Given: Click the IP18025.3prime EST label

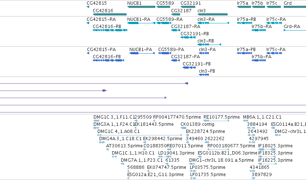Looking at the screenshot, I should point(275,146).
